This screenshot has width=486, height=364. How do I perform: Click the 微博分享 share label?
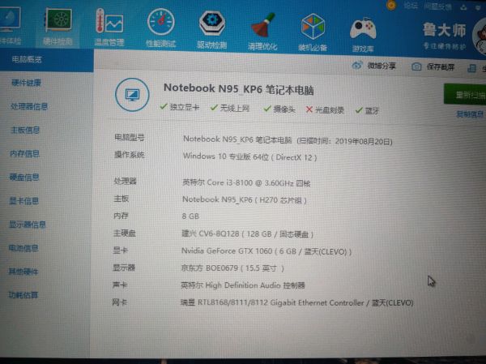(x=382, y=66)
